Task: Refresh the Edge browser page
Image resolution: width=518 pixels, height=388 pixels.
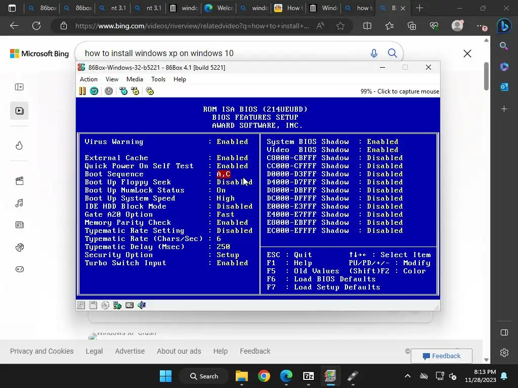Action: click(x=36, y=26)
